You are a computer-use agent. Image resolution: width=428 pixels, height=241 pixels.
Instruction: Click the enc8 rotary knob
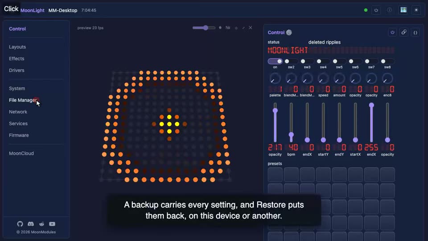click(387, 79)
